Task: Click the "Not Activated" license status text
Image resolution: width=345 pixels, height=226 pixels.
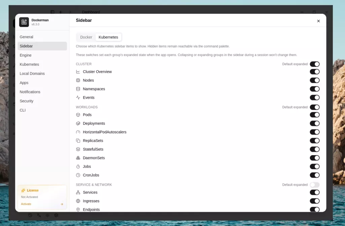Action: click(30, 197)
